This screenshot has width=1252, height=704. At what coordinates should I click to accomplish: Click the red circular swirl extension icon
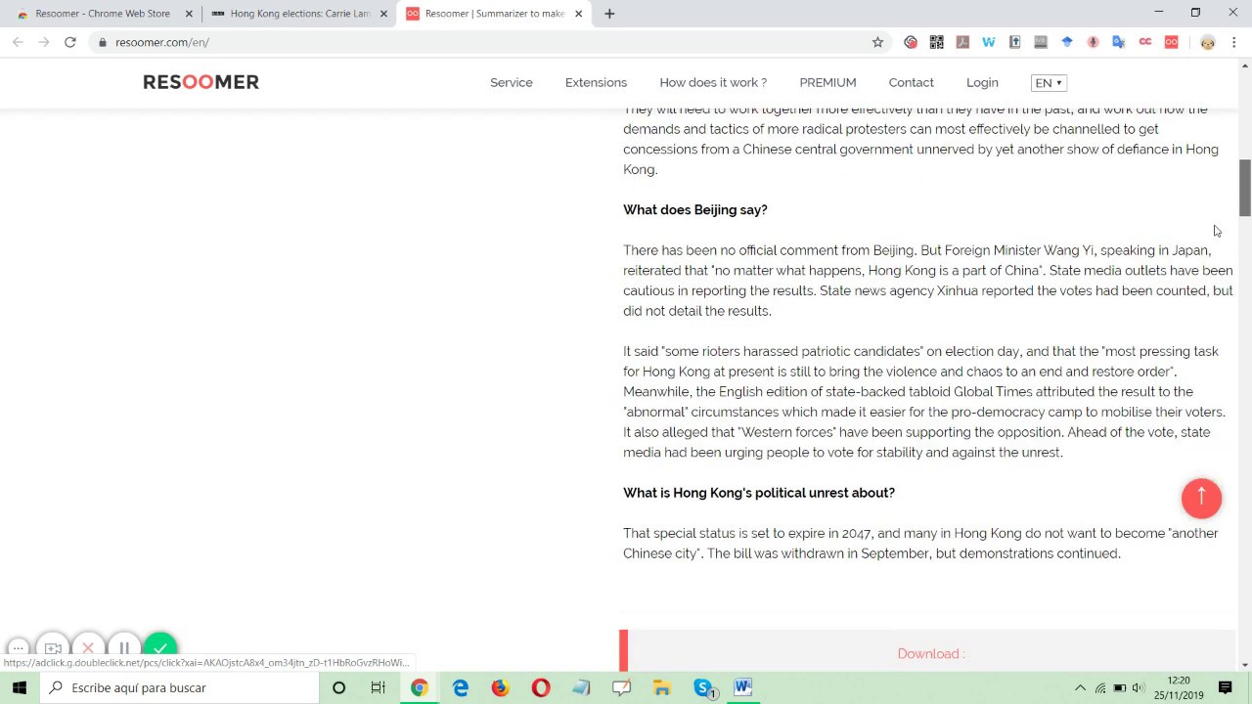911,42
